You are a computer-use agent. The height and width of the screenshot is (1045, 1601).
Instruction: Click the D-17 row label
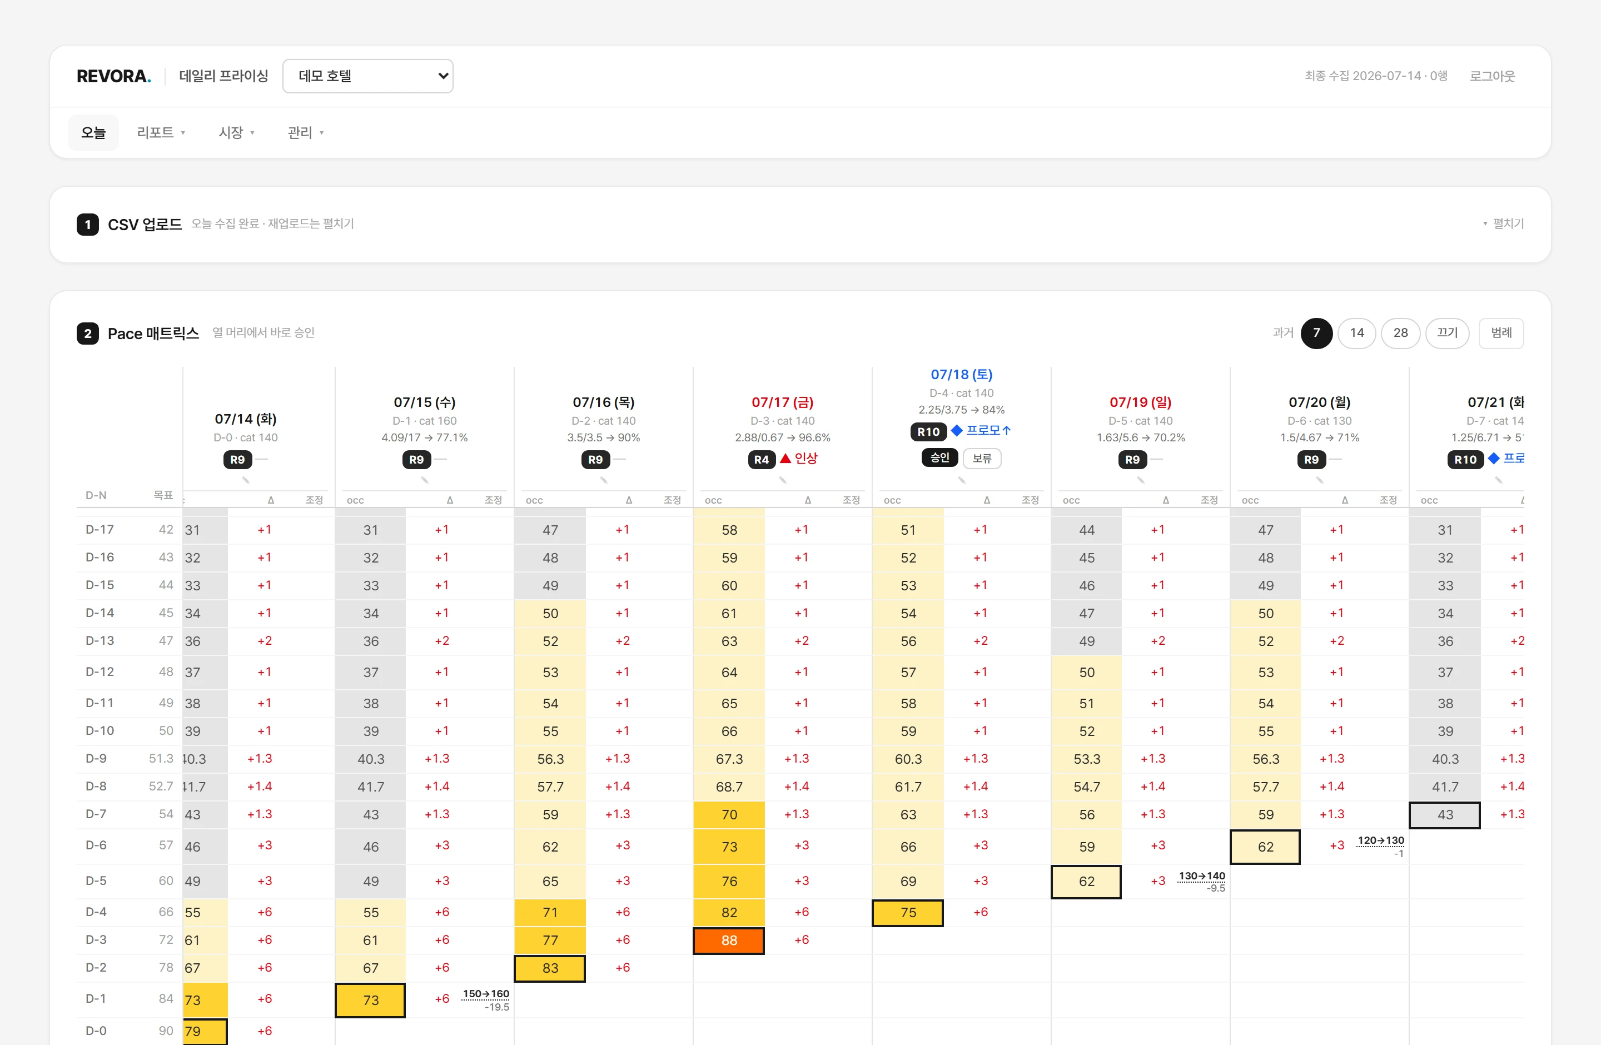point(100,530)
